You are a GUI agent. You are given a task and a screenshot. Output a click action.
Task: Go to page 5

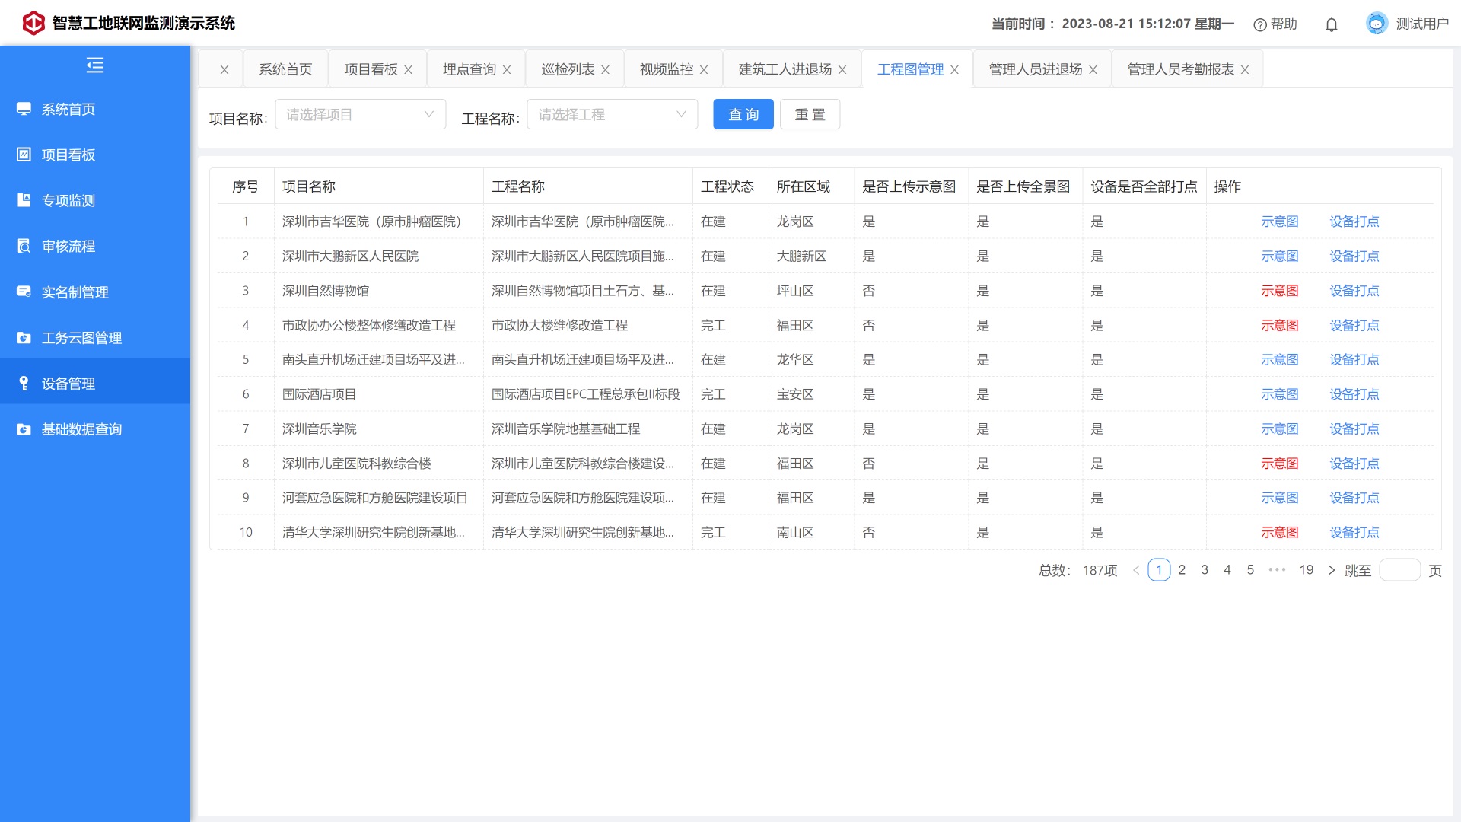point(1250,570)
